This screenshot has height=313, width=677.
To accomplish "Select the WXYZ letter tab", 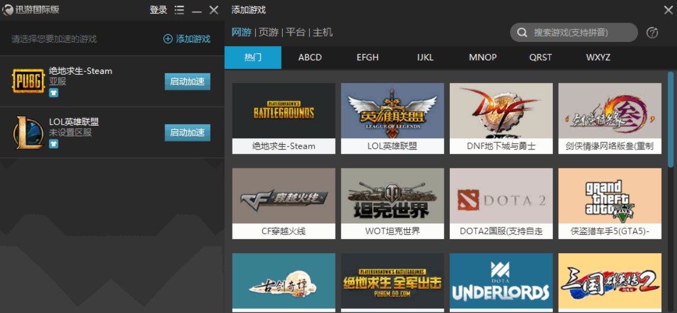I will coord(598,57).
